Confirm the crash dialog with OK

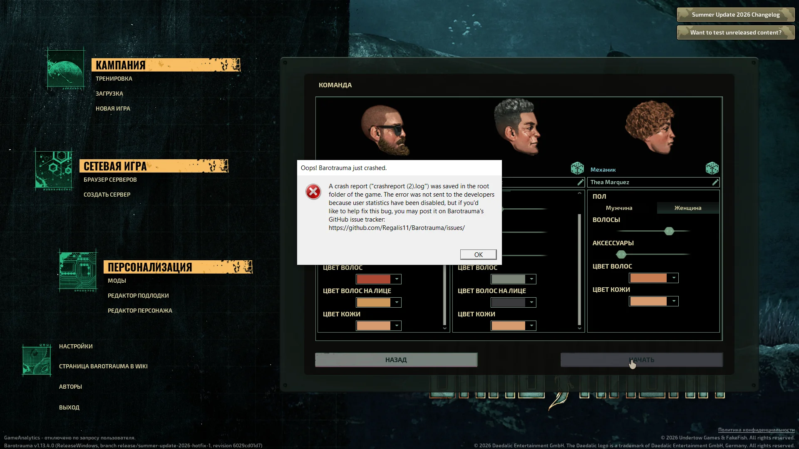[479, 254]
